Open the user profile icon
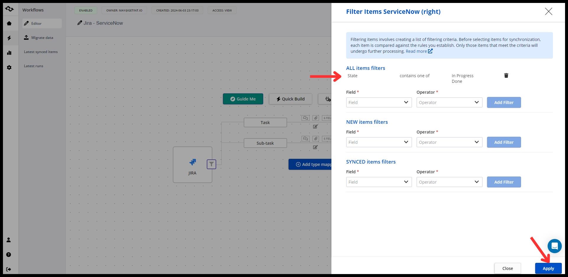568x277 pixels. pos(9,240)
